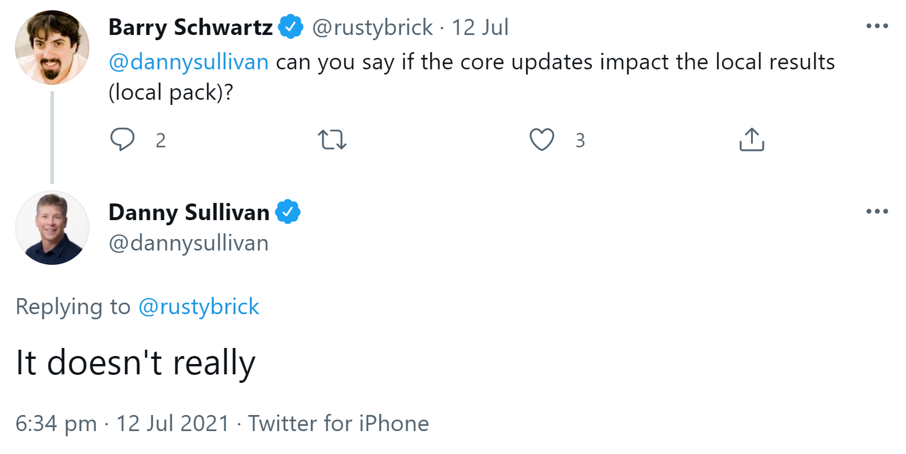Open Barry Schwartz's profile picture
This screenshot has height=454, width=906.
[x=52, y=46]
